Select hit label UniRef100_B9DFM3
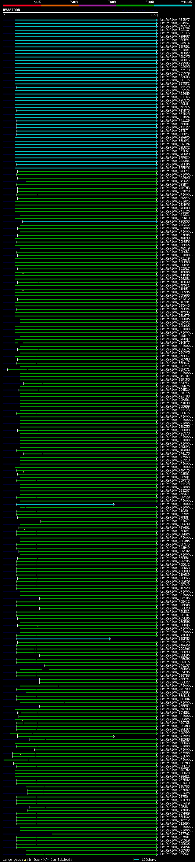The width and height of the screenshot is (195, 862). [x=175, y=639]
